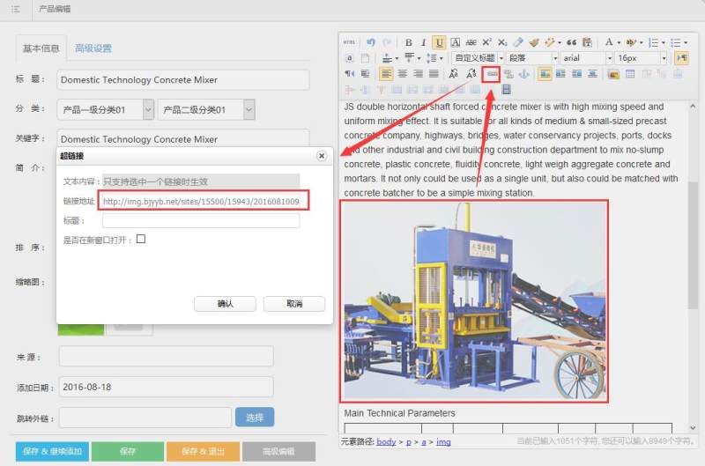Click the undo arrow icon
705x466 pixels.
(371, 42)
